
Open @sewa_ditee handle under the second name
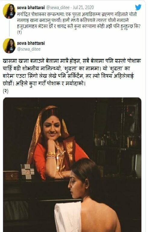[x=29, y=49]
